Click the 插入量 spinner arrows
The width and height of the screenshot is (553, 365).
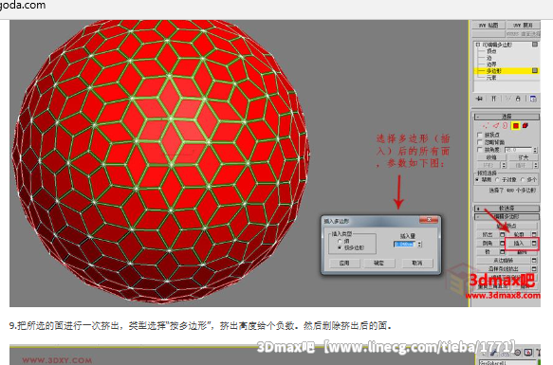[419, 244]
